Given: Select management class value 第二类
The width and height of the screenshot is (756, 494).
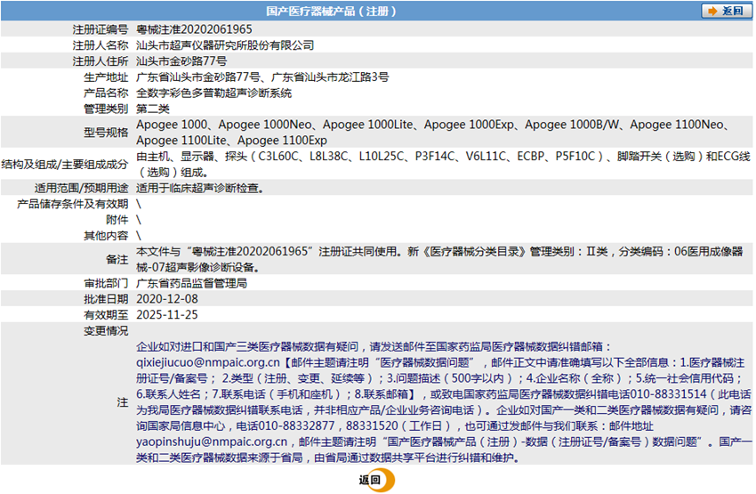Looking at the screenshot, I should pyautogui.click(x=153, y=109).
